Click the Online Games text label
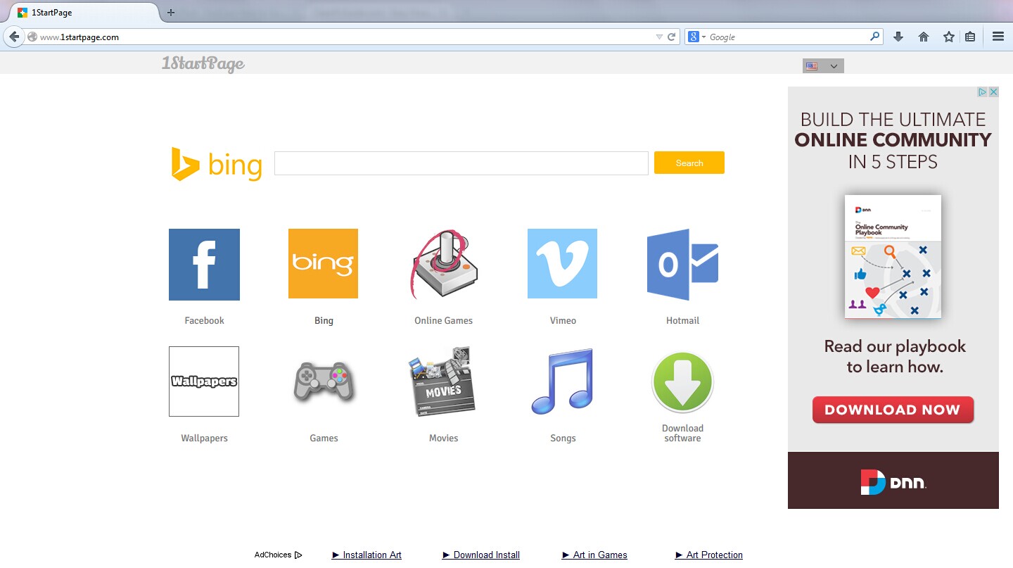1013x568 pixels. 443,320
